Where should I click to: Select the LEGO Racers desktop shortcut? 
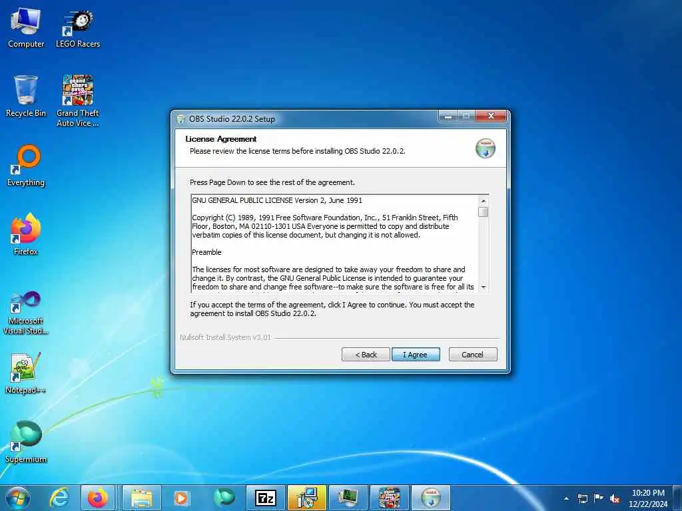tap(78, 28)
